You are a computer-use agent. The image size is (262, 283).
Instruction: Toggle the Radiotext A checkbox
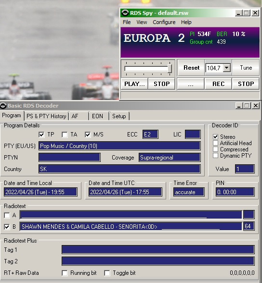7,215
